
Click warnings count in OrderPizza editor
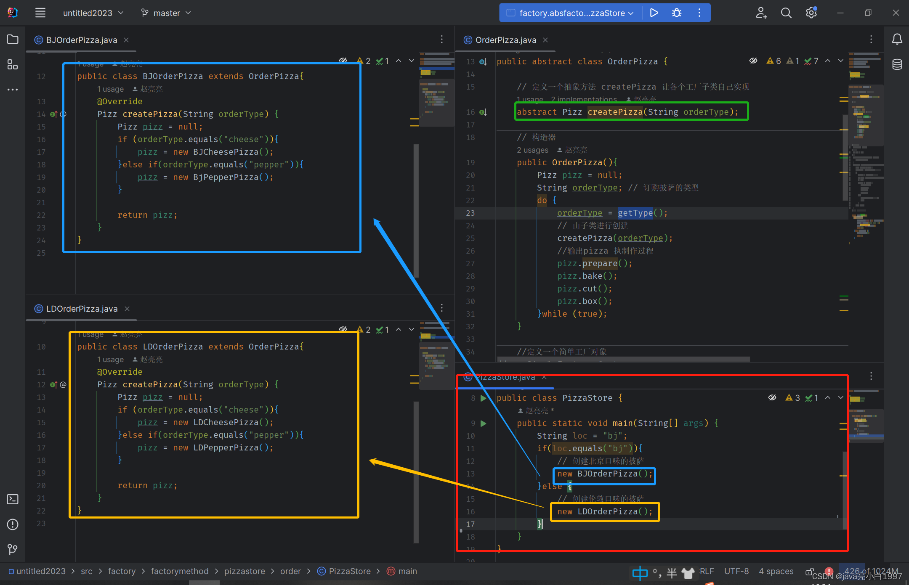pos(773,61)
